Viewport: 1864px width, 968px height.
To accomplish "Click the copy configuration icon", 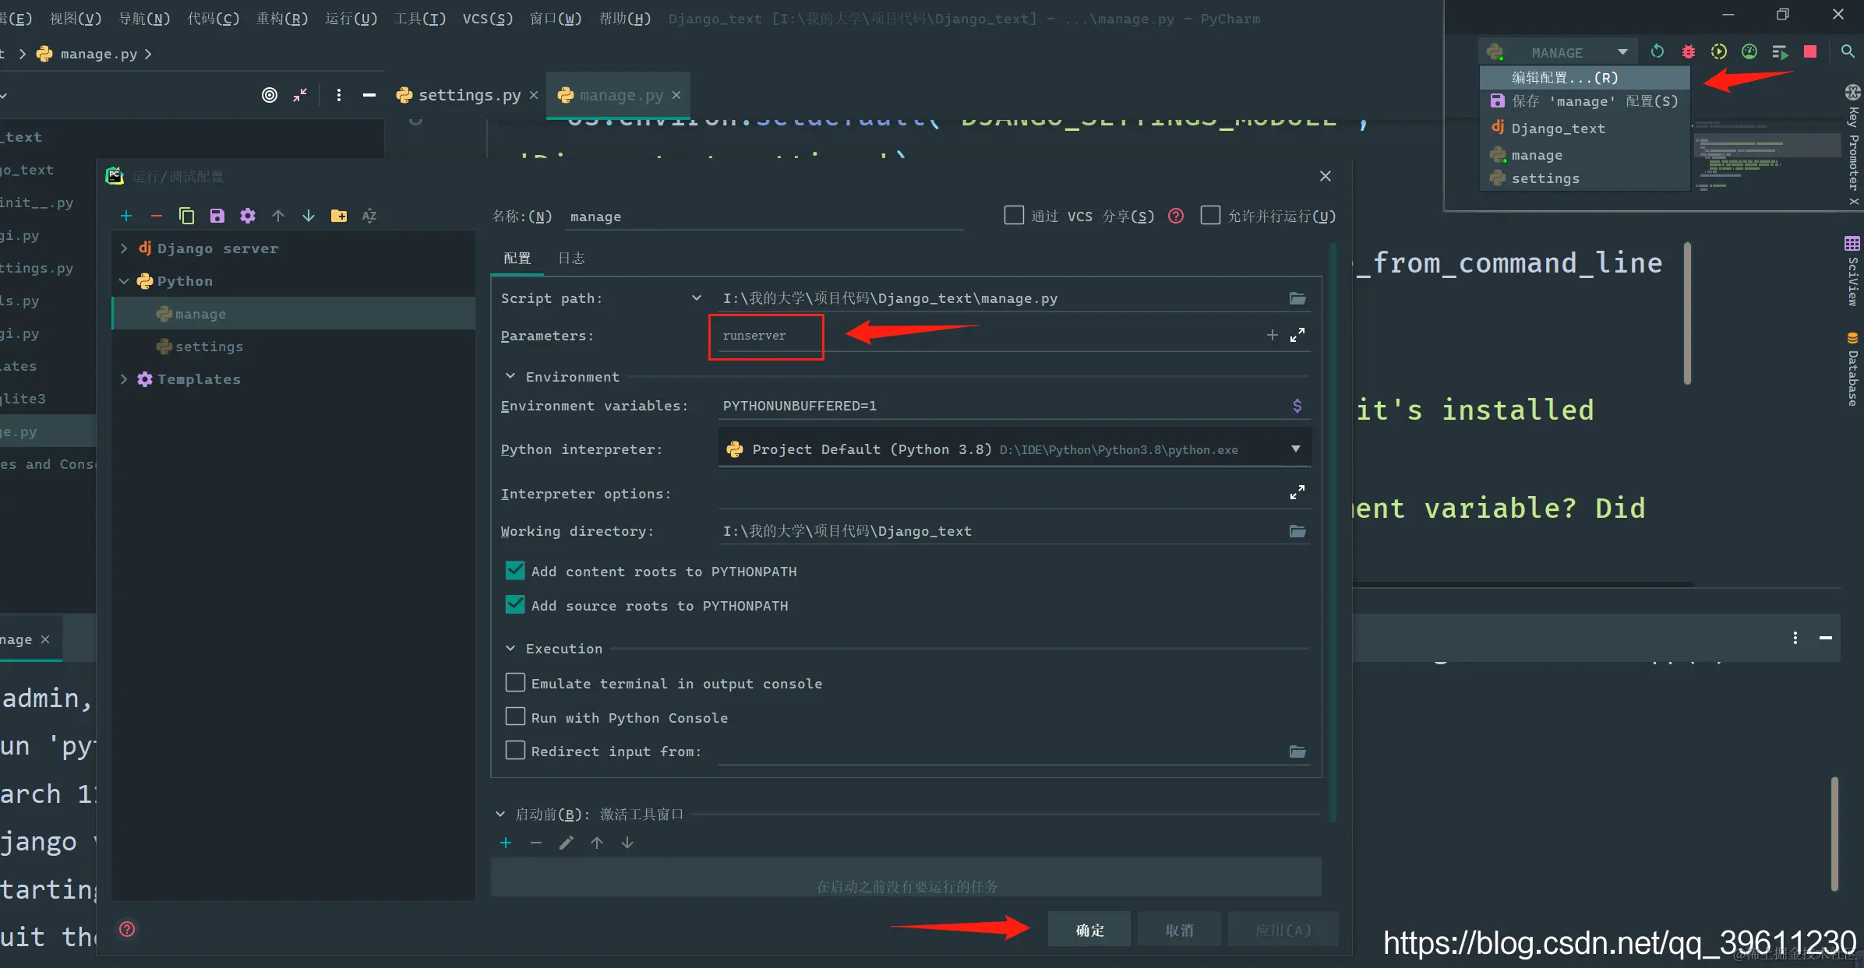I will (x=186, y=216).
